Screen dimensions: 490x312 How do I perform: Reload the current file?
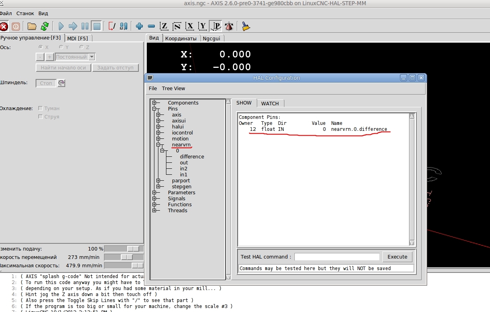pos(44,27)
